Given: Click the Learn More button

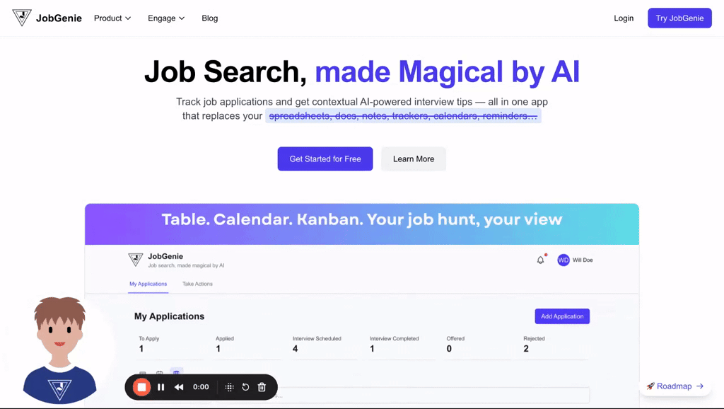Looking at the screenshot, I should pyautogui.click(x=413, y=159).
